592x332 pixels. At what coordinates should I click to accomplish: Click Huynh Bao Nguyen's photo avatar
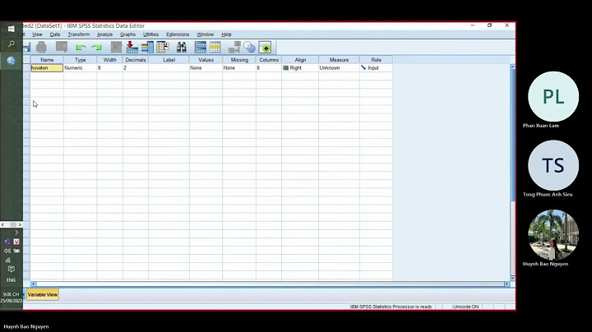(553, 235)
